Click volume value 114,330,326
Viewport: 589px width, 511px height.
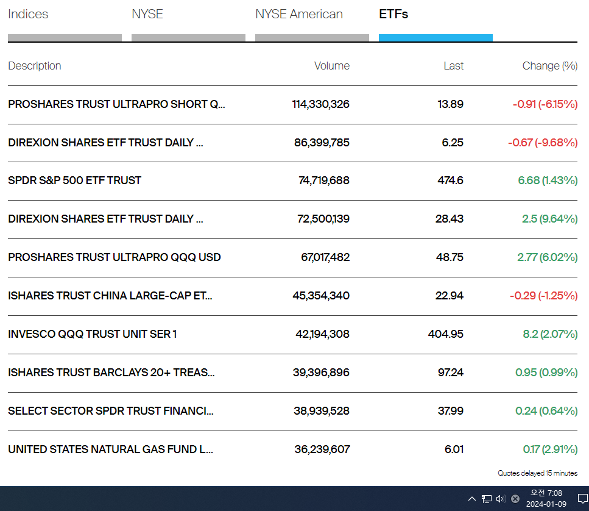tap(321, 104)
